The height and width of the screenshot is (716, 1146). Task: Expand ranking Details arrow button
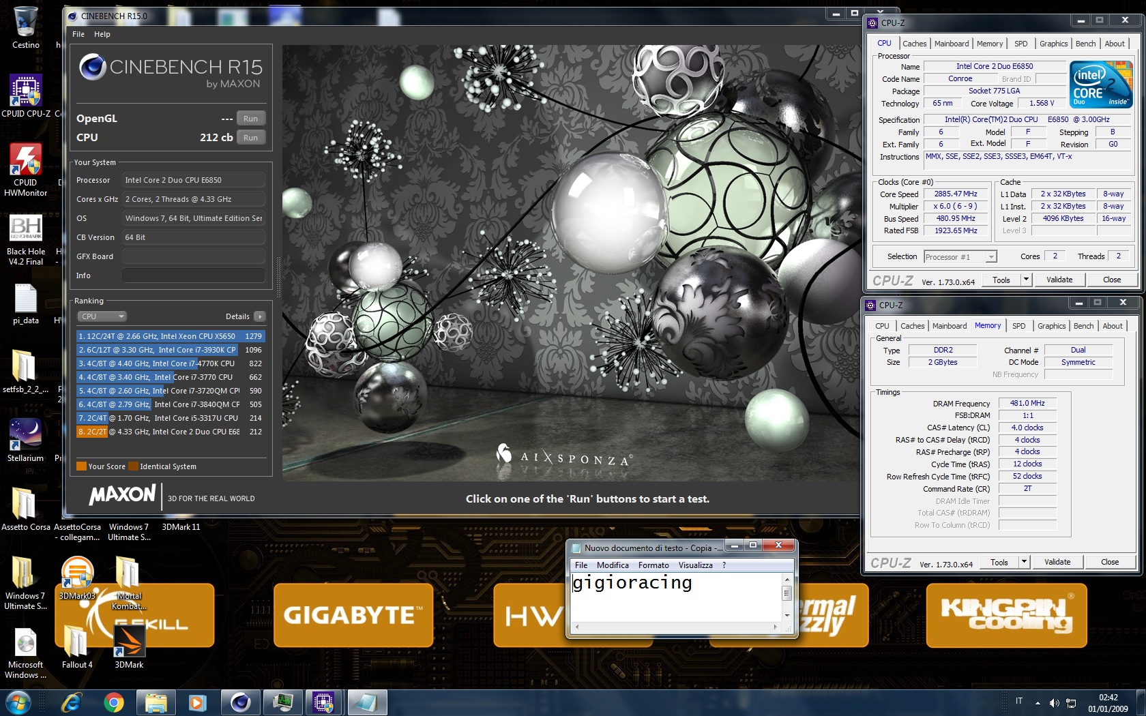[259, 316]
